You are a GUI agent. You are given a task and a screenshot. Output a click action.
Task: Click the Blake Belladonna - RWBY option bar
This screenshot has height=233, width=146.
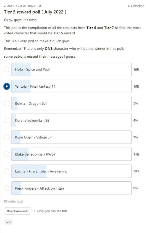71,154
